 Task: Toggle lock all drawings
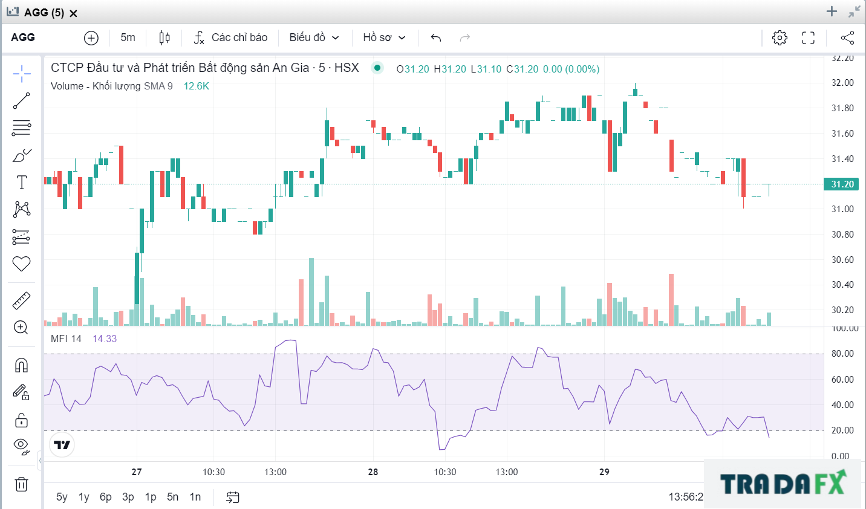tap(22, 420)
